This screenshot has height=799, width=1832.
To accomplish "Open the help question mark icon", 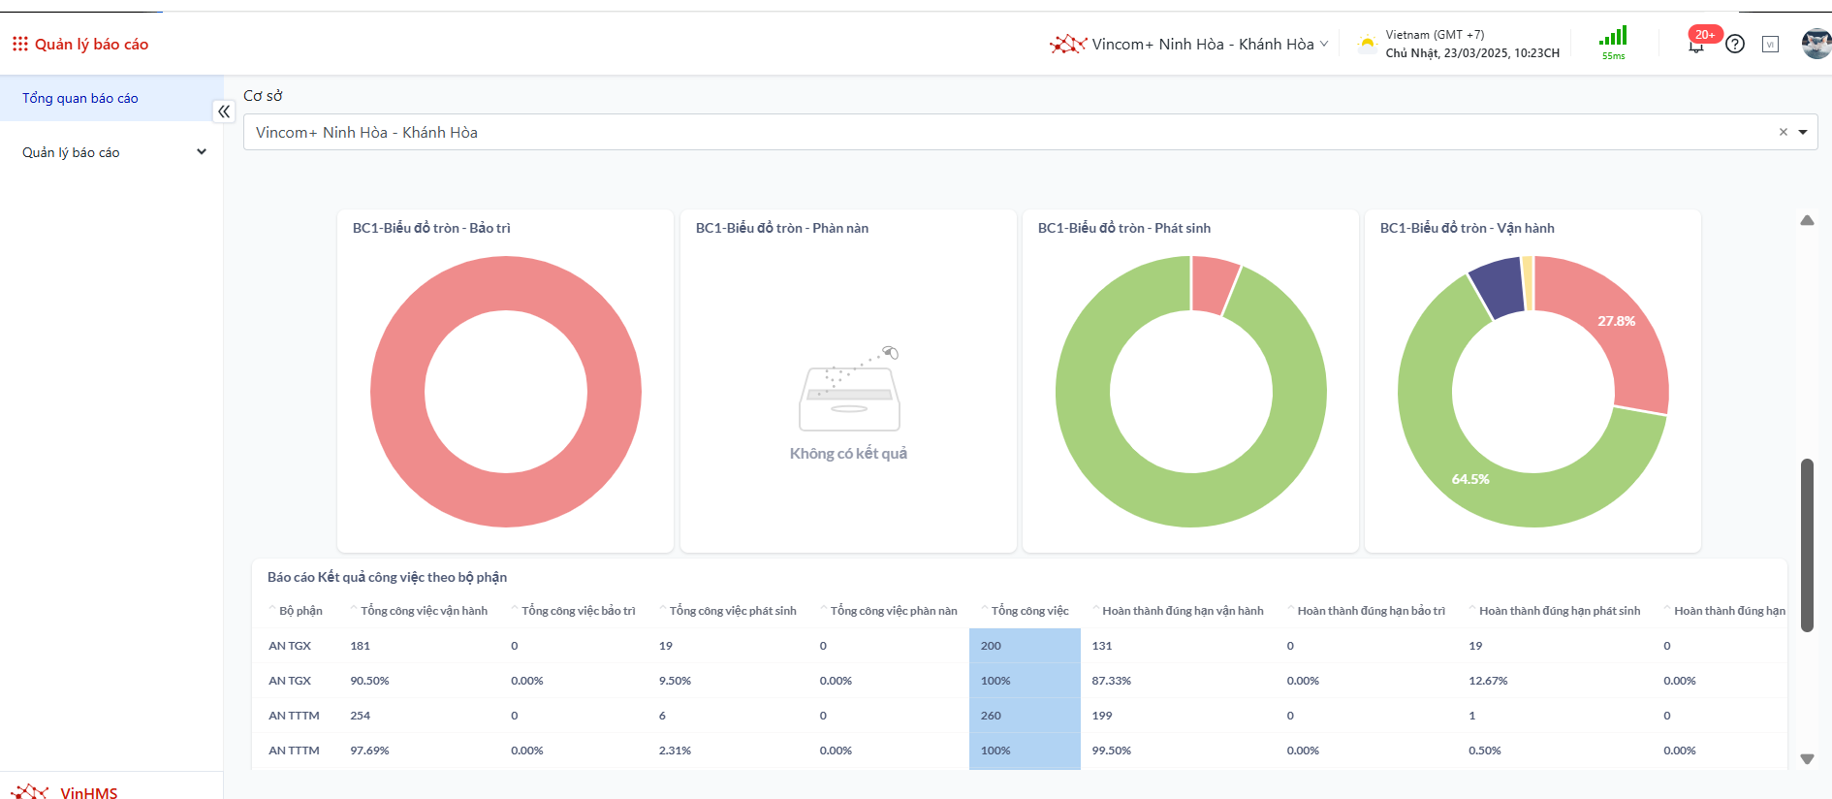I will pos(1735,44).
